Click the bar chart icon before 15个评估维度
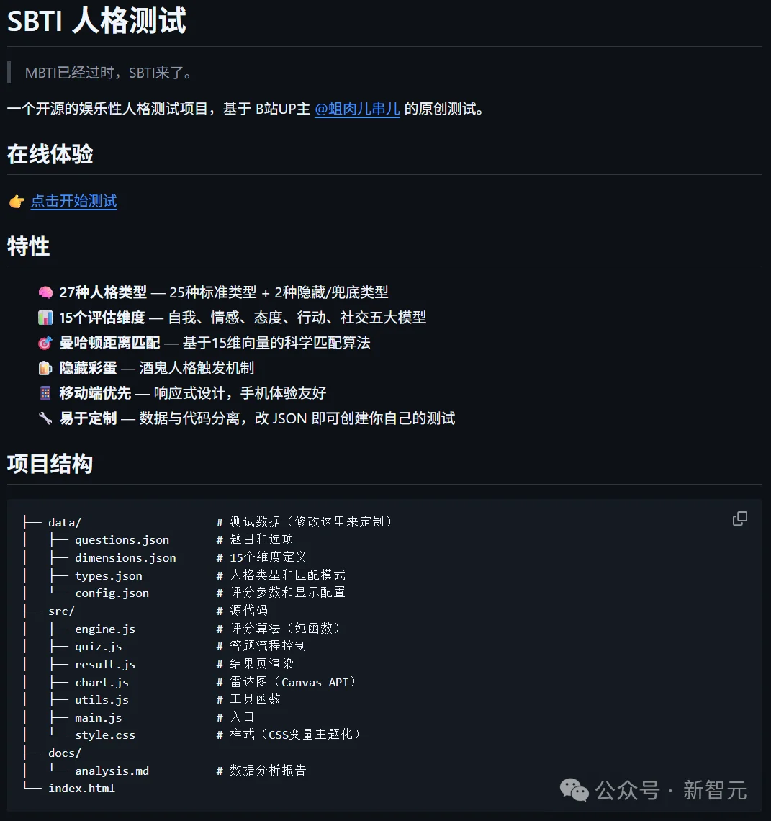 pyautogui.click(x=45, y=318)
